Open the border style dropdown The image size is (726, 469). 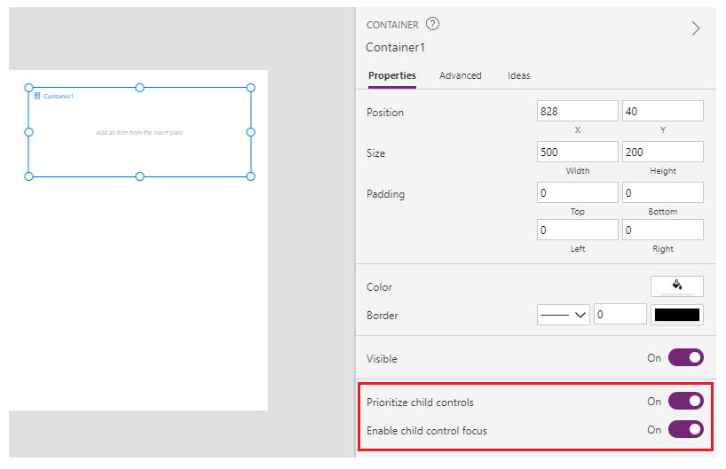coord(563,315)
